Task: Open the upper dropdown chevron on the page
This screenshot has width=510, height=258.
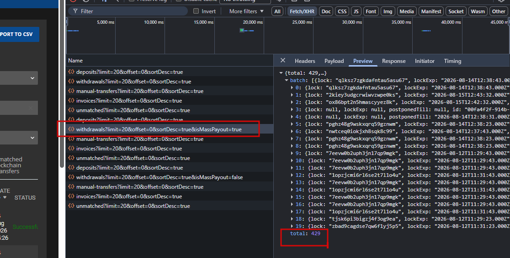Action: [32, 78]
